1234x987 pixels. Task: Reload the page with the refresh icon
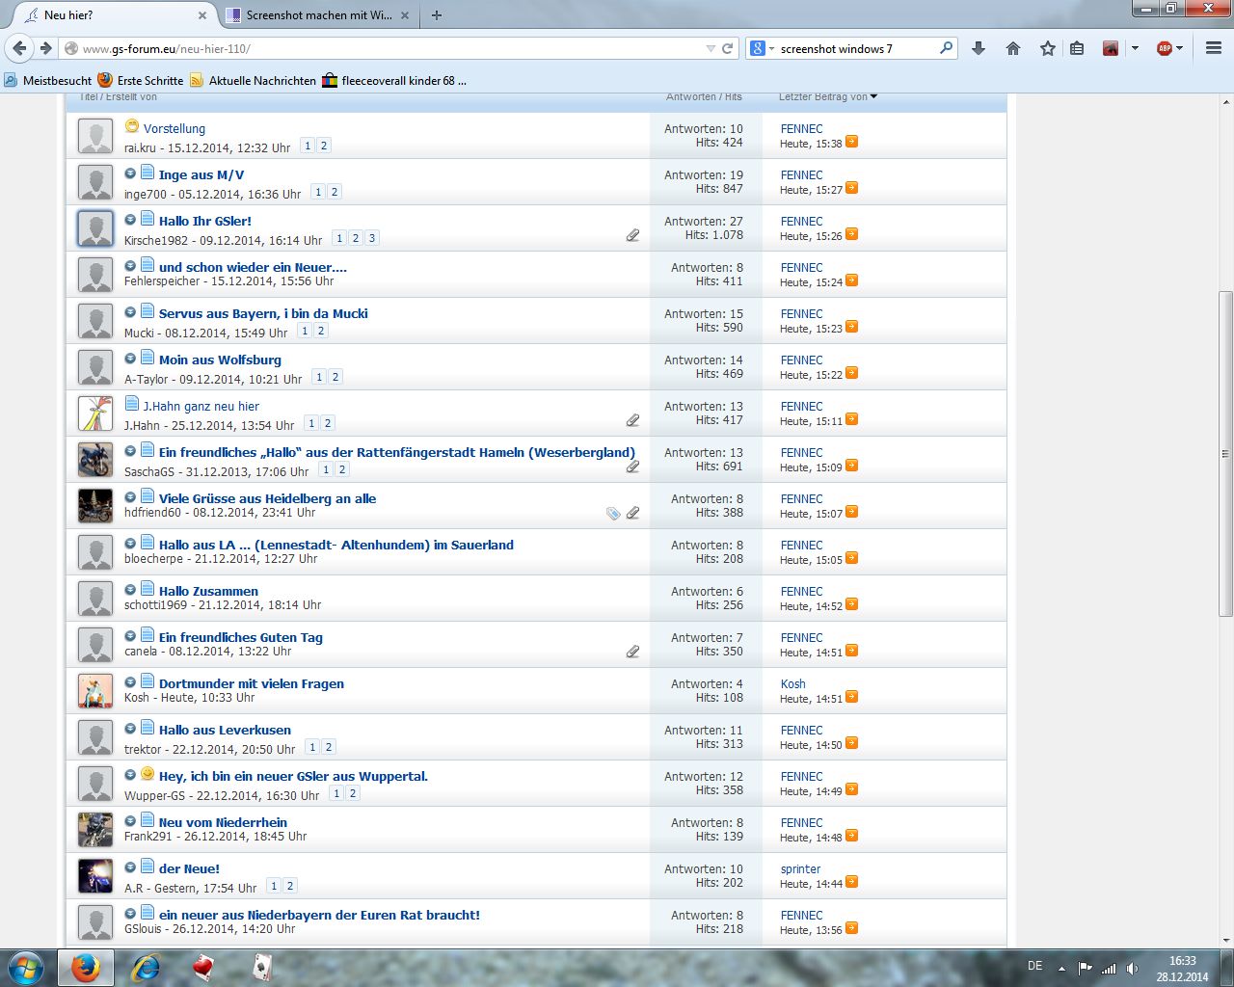[728, 48]
